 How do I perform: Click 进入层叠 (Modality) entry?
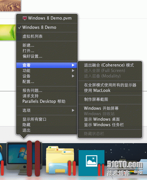[x=110, y=76]
